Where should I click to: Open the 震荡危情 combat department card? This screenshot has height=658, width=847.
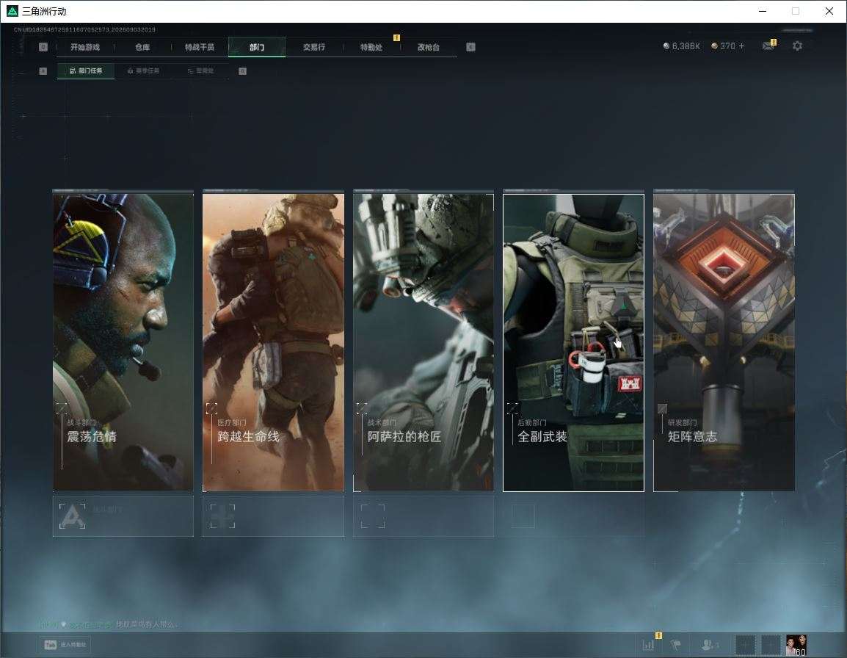point(123,341)
